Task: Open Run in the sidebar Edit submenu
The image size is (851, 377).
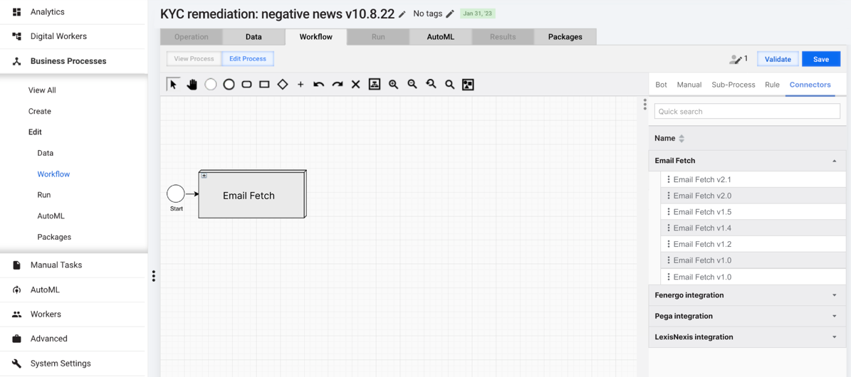Action: coord(44,195)
